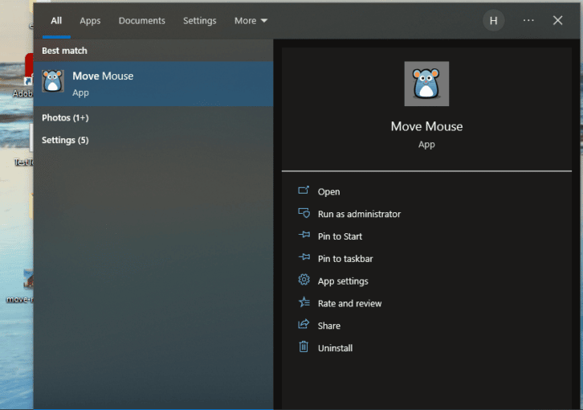
Task: Open the three-dot options menu
Action: coord(528,21)
